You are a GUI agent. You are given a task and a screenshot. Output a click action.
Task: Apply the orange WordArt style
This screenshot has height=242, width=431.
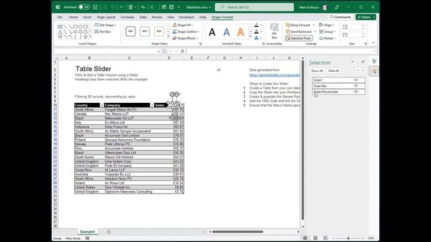coord(240,32)
